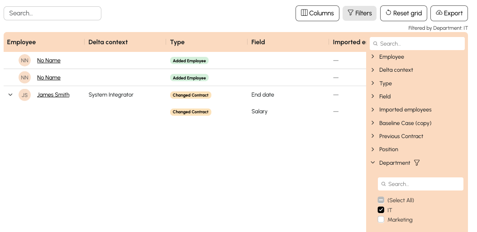Image resolution: width=477 pixels, height=232 pixels.
Task: Click the NN avatar in the first row
Action: click(24, 60)
